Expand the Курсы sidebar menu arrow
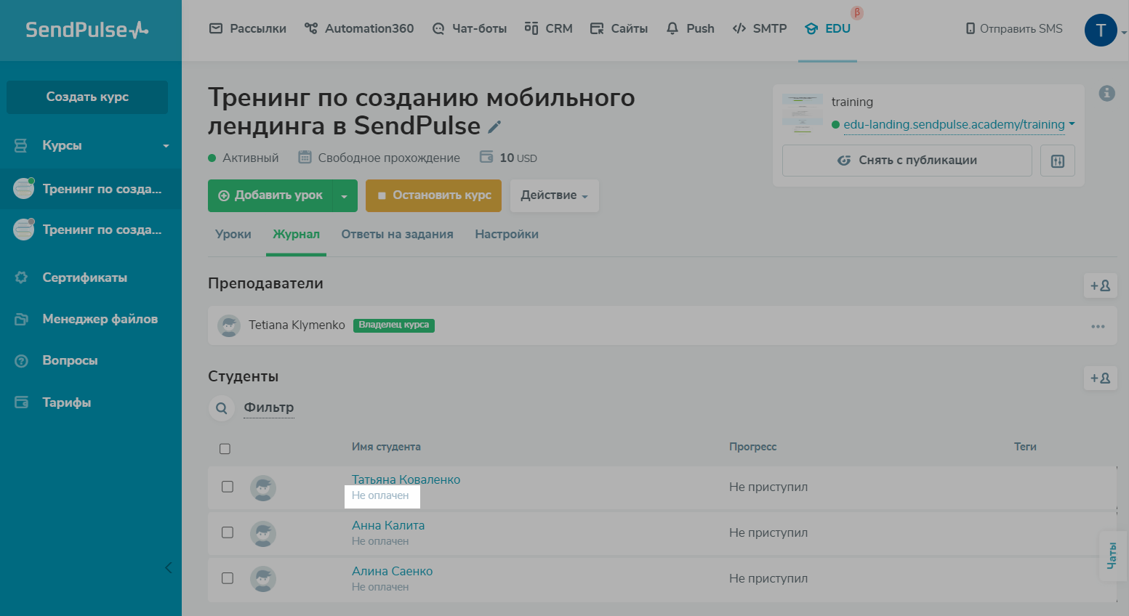The width and height of the screenshot is (1129, 616). pyautogui.click(x=166, y=146)
